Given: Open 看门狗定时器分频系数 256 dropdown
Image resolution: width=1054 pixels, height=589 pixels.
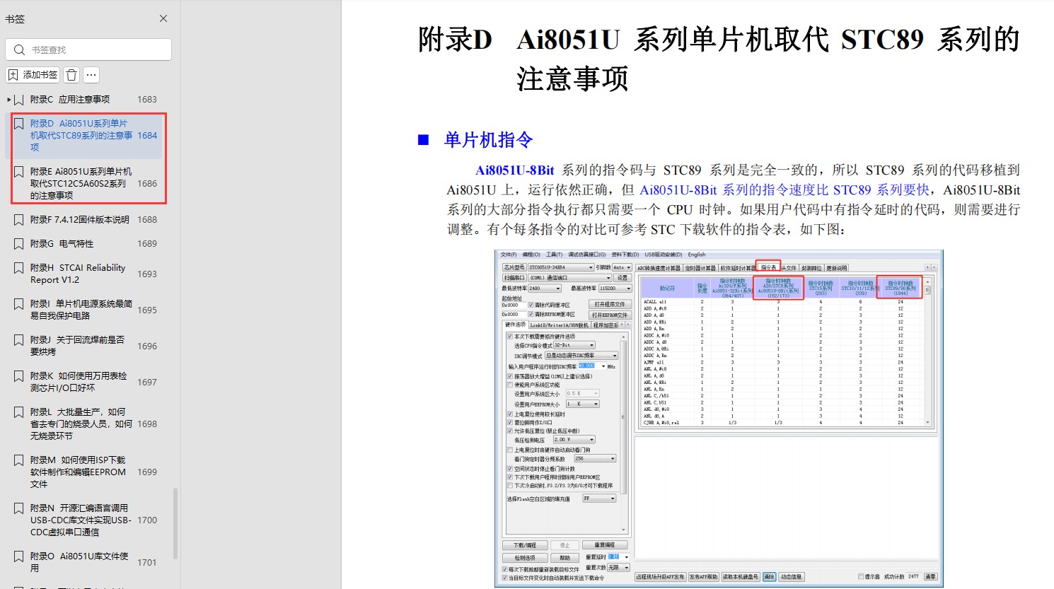Looking at the screenshot, I should point(595,459).
